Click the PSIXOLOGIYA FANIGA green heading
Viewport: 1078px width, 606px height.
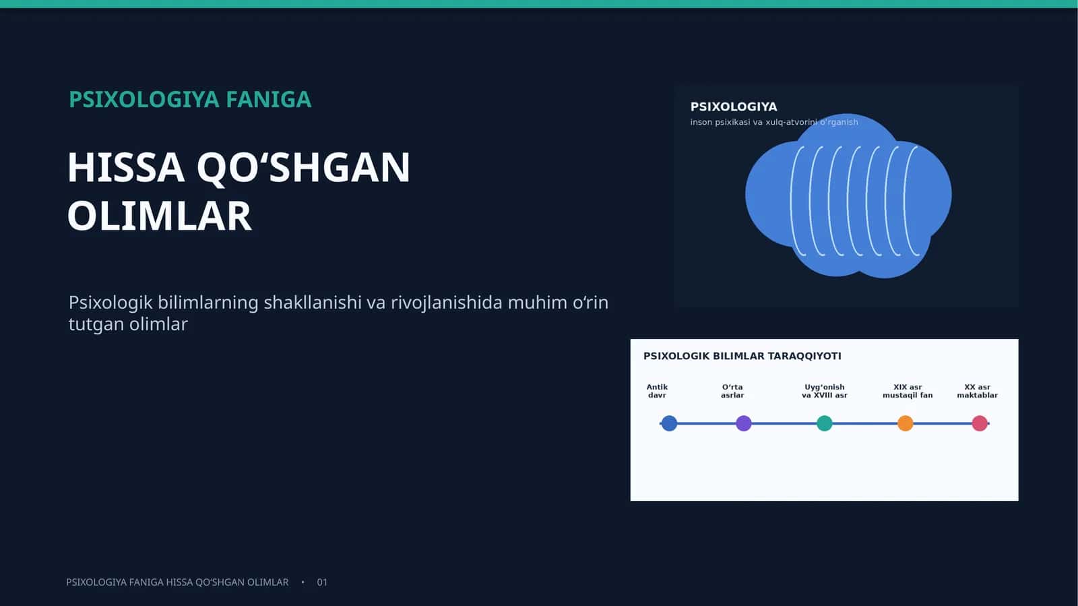[x=190, y=99]
